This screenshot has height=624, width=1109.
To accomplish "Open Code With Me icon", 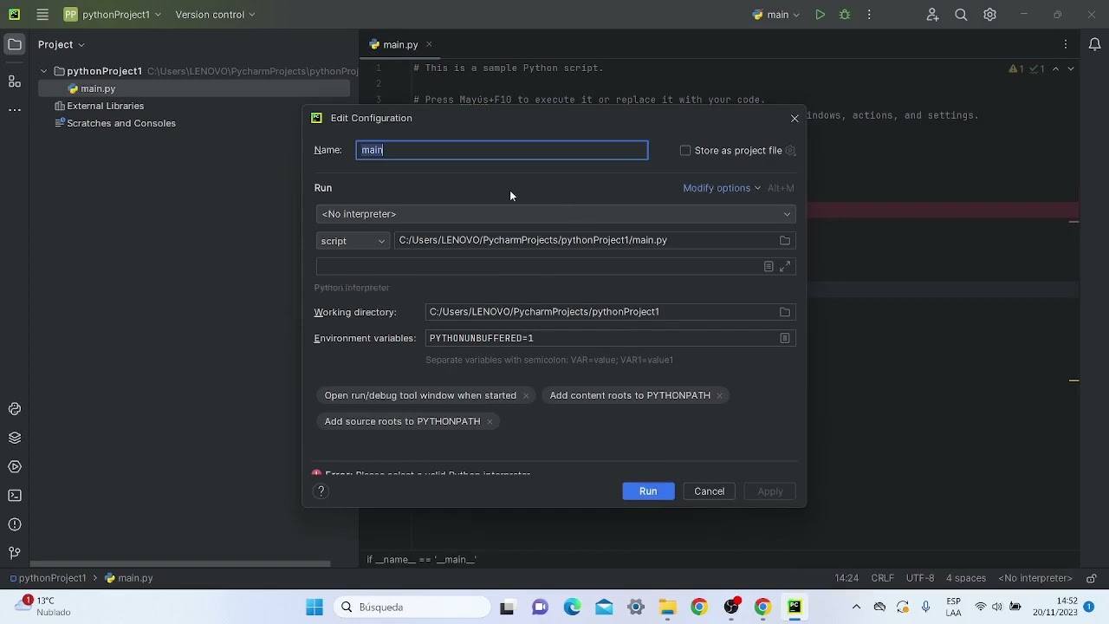I will pos(932,15).
